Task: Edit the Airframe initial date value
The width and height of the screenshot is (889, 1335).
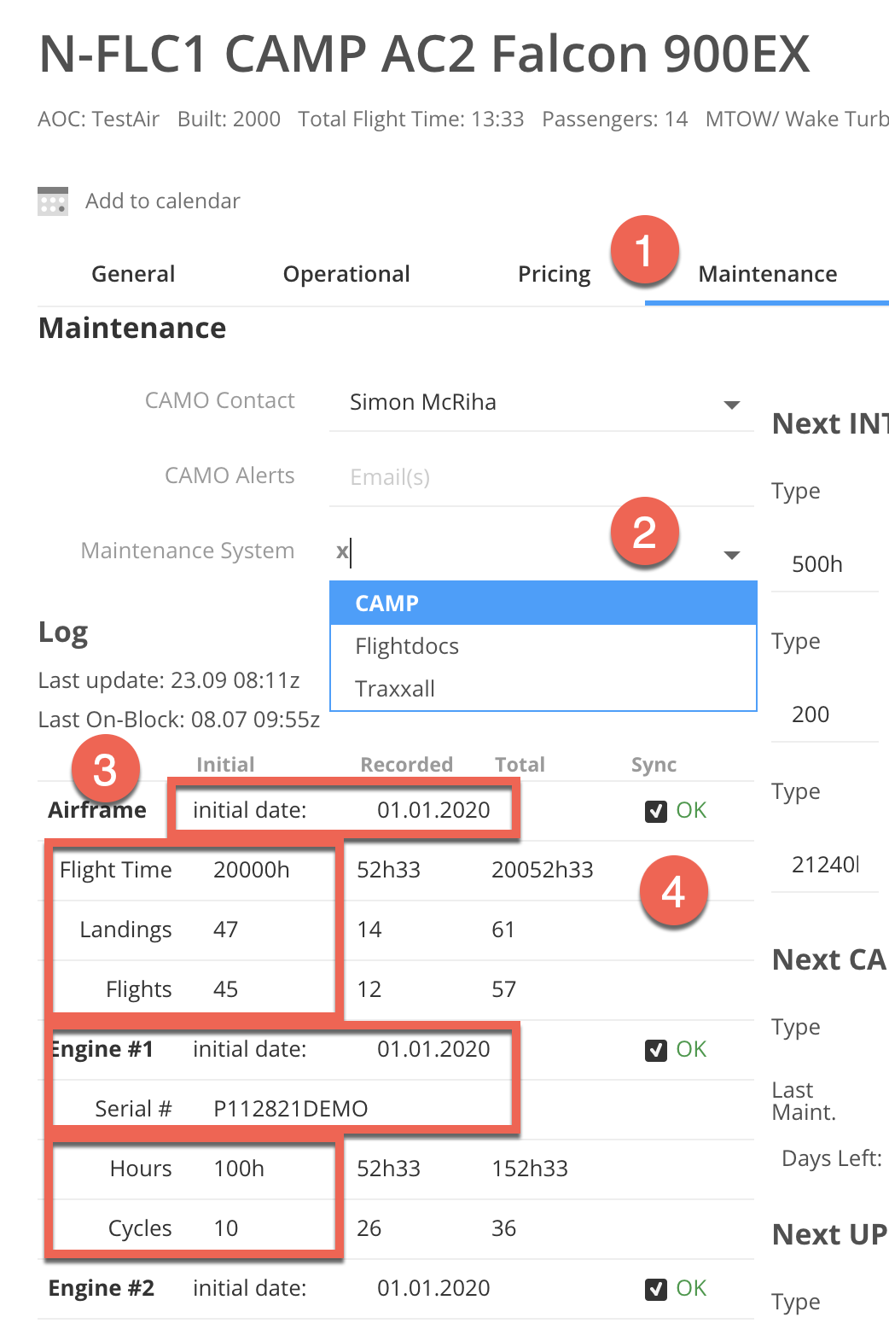Action: coord(433,810)
